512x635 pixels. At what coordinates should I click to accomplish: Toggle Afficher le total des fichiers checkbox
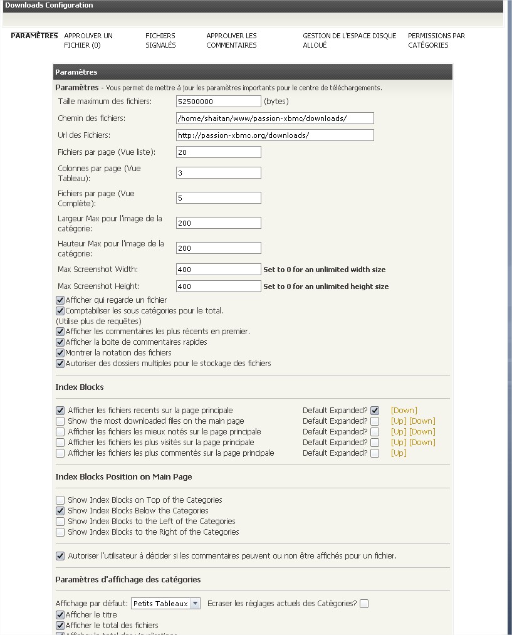60,625
